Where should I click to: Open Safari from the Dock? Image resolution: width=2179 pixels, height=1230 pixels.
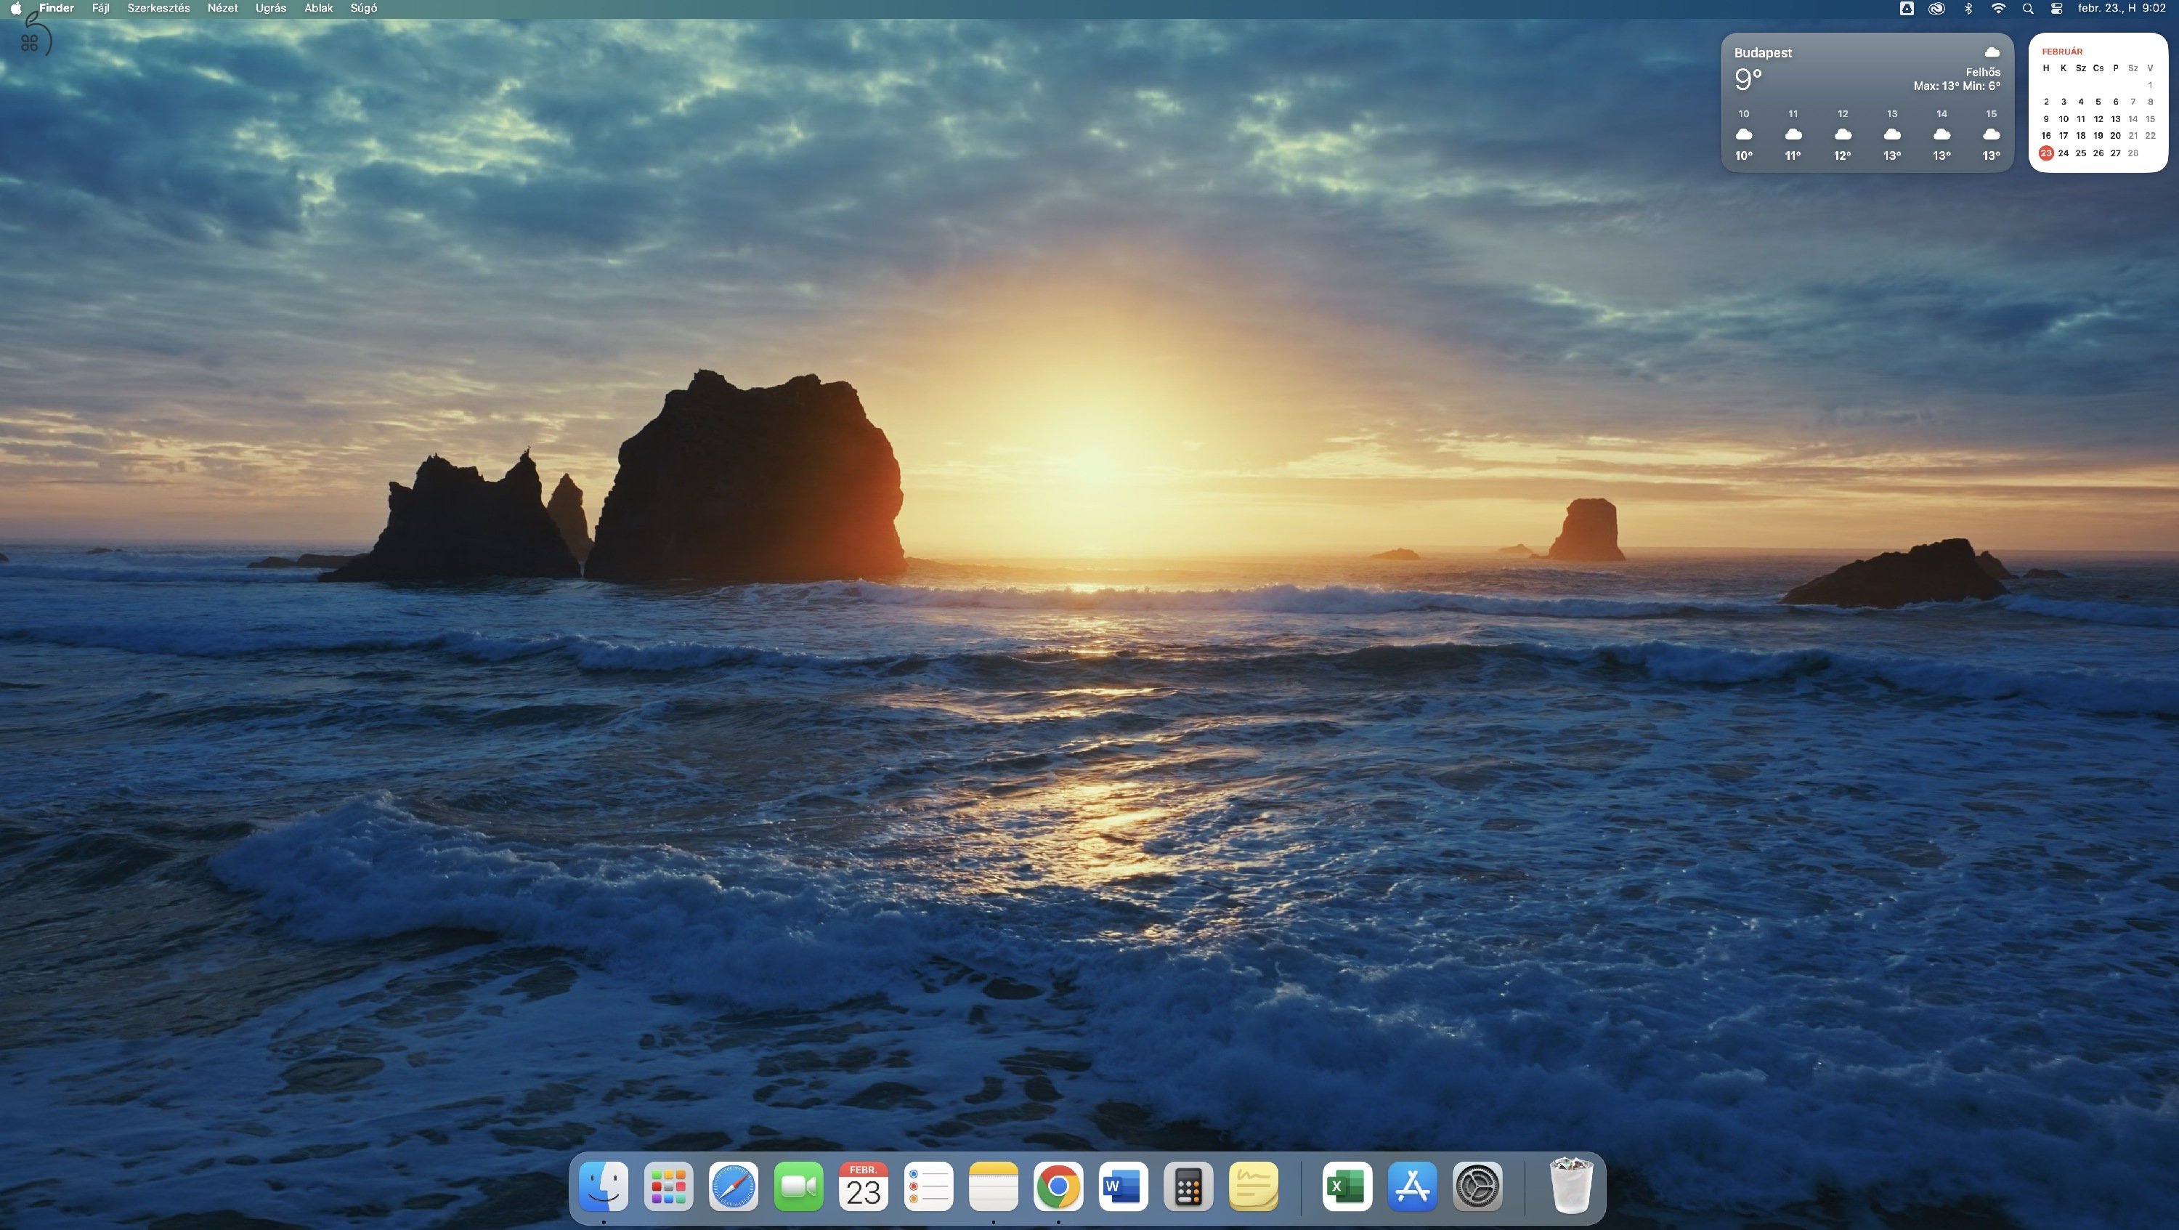point(734,1187)
